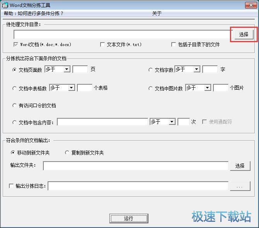Open the 关于 menu item
The height and width of the screenshot is (228, 259).
[x=157, y=14]
